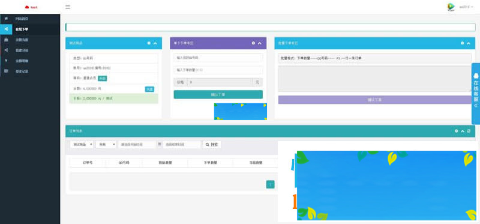Focus the QQ number input in the purple panel
The height and width of the screenshot is (224, 480).
tap(218, 58)
